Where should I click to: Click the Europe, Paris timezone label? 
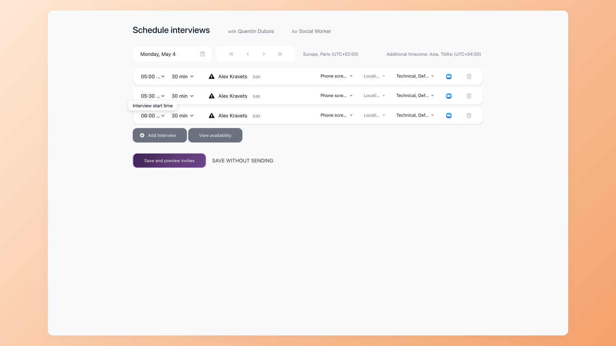tap(331, 54)
